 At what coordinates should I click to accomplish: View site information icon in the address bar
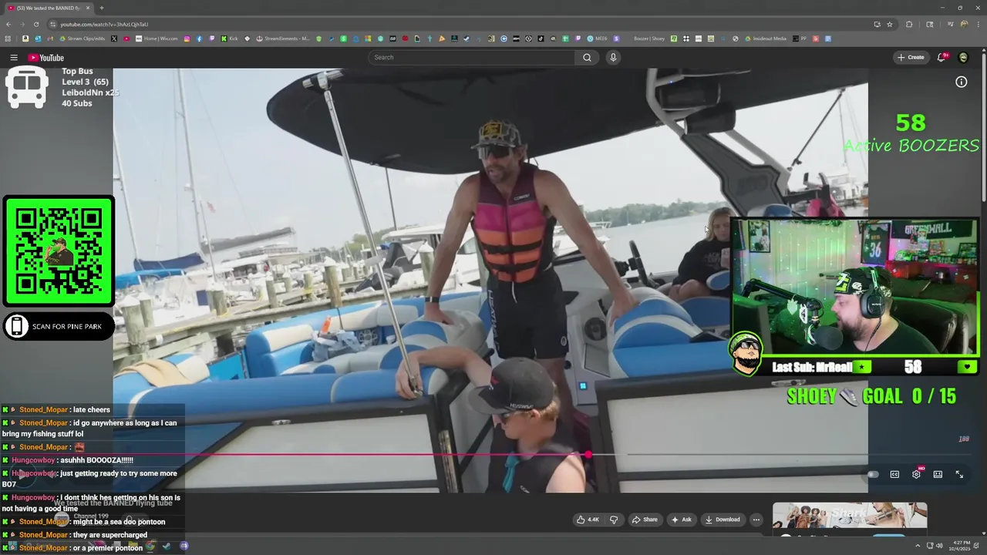pyautogui.click(x=52, y=24)
